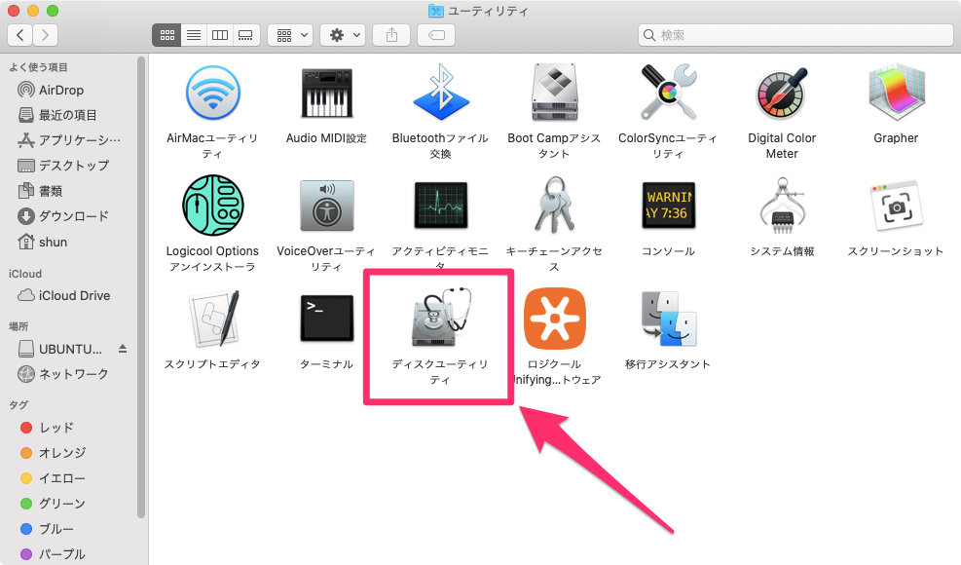Click the ユーティリティ window title folder icon

click(436, 11)
